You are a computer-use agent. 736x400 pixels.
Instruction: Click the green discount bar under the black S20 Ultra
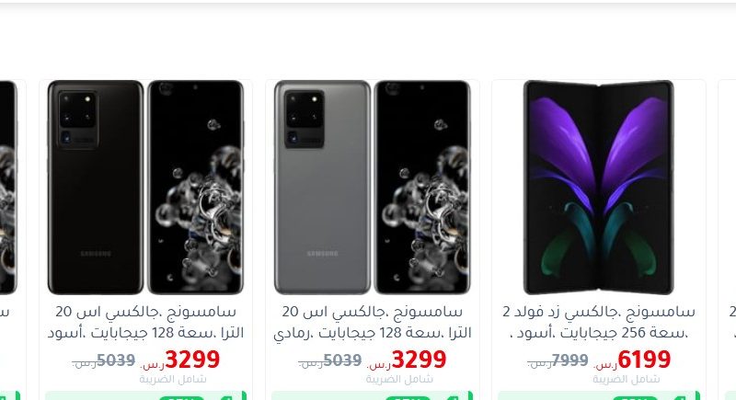(x=145, y=395)
